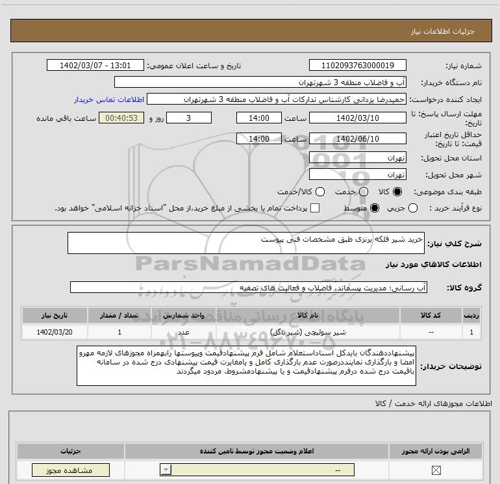Screen dimensions: 500x484
Task: Click the announcement date field 1402/03/07 - 13:01
Action: [x=95, y=66]
